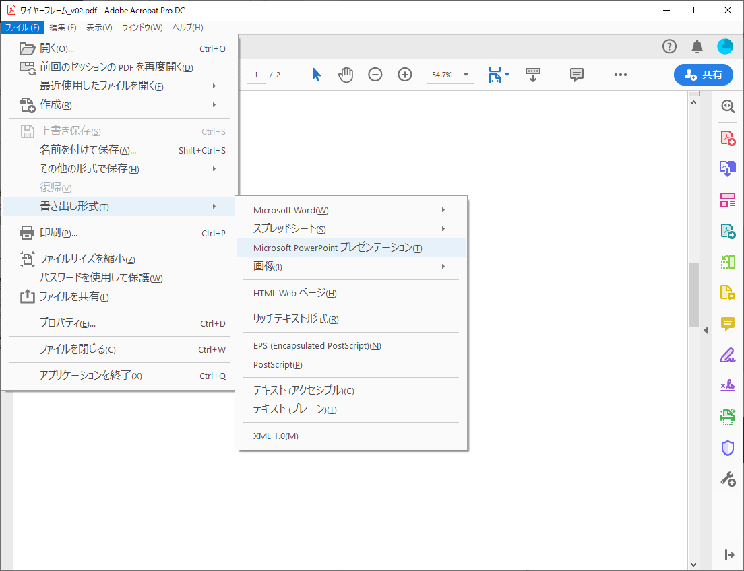
Task: Click the zoom out minus icon
Action: (375, 75)
